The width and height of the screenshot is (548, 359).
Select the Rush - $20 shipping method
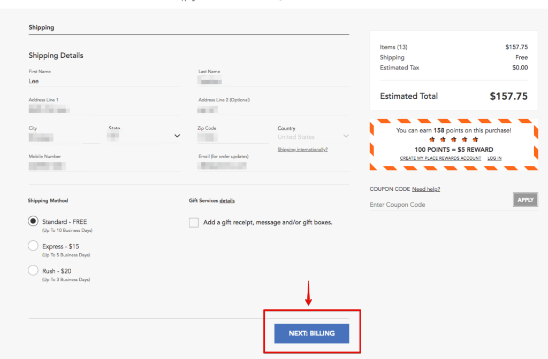(x=33, y=270)
